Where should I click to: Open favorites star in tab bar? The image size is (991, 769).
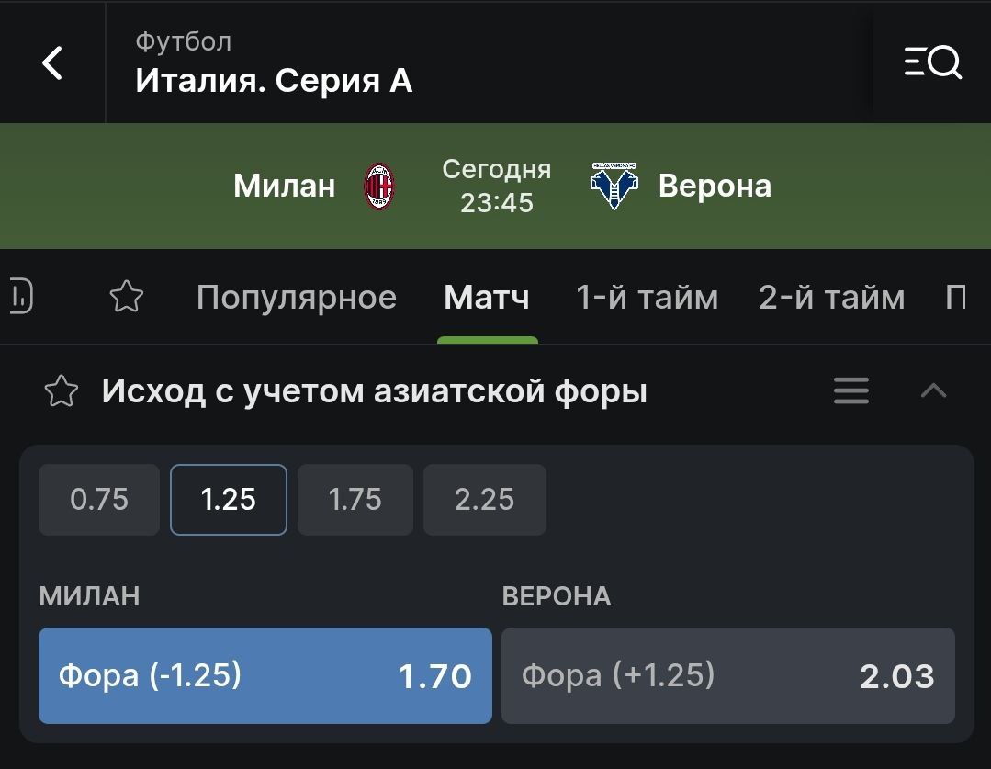(x=127, y=297)
